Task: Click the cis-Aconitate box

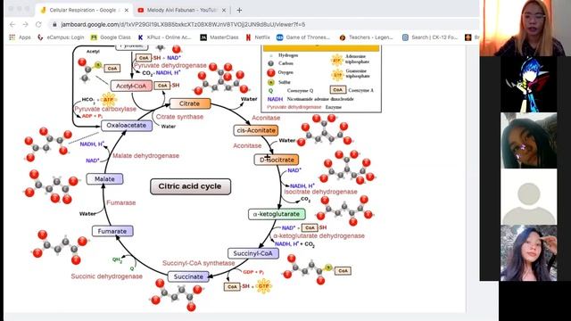Action: click(x=256, y=130)
